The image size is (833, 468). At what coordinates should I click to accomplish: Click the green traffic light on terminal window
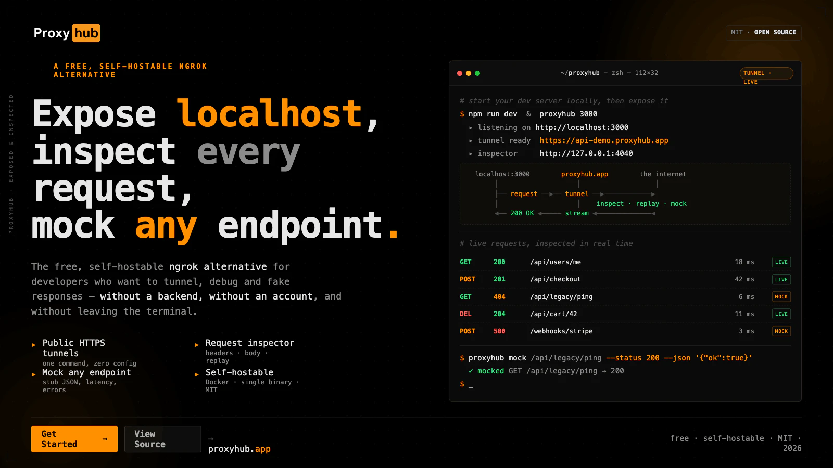coord(477,73)
